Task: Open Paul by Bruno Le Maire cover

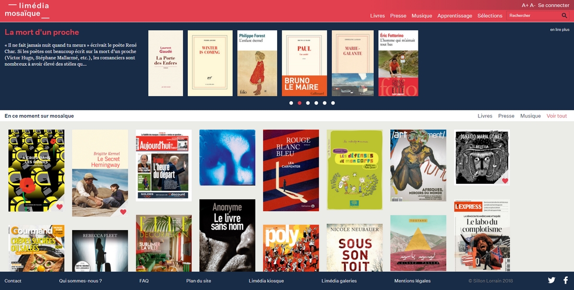Action: [304, 63]
